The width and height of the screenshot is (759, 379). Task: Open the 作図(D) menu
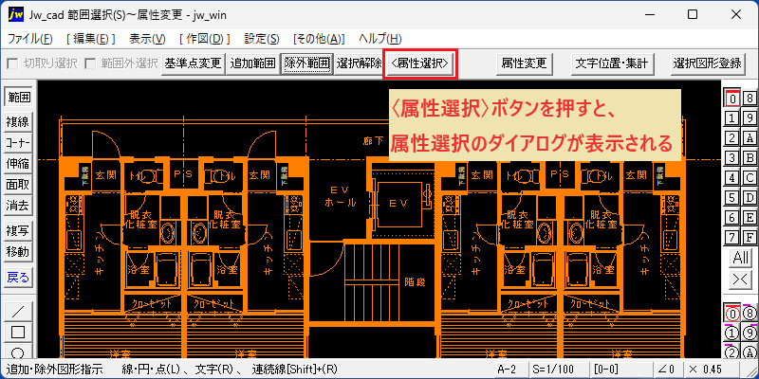[x=205, y=39]
